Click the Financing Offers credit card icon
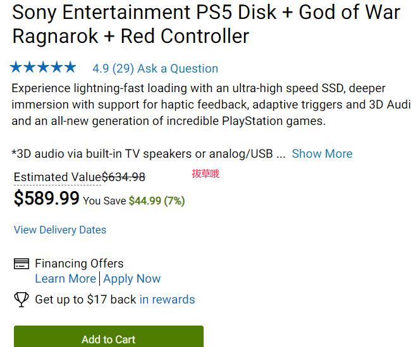 click(21, 264)
